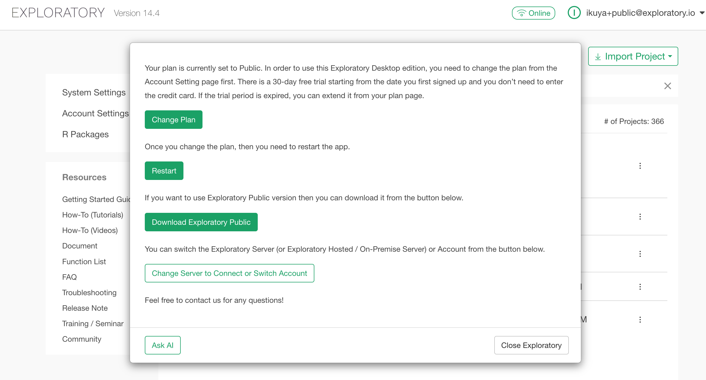Select R Packages menu item
The width and height of the screenshot is (706, 380).
pos(85,134)
